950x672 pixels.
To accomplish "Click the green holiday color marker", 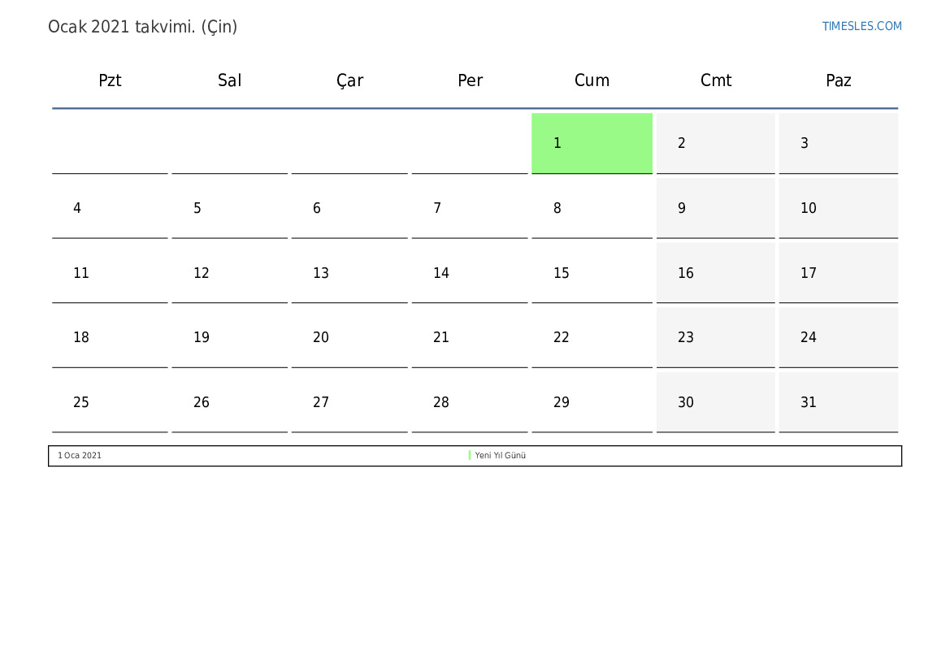I will (470, 455).
